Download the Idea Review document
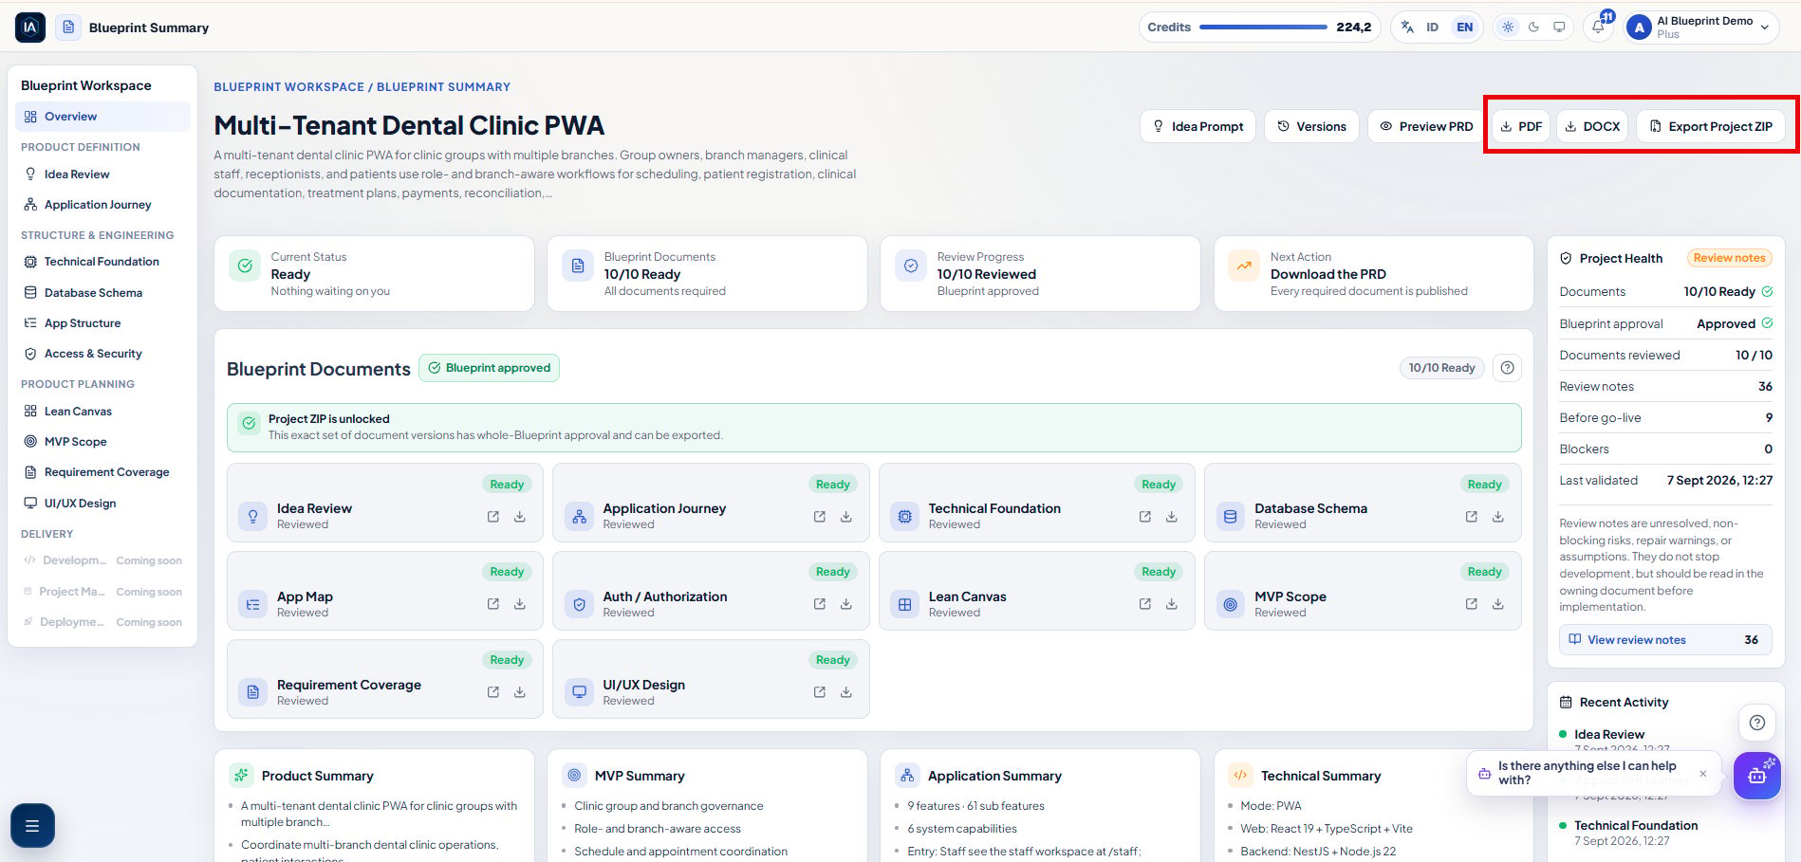The image size is (1801, 862). [520, 517]
